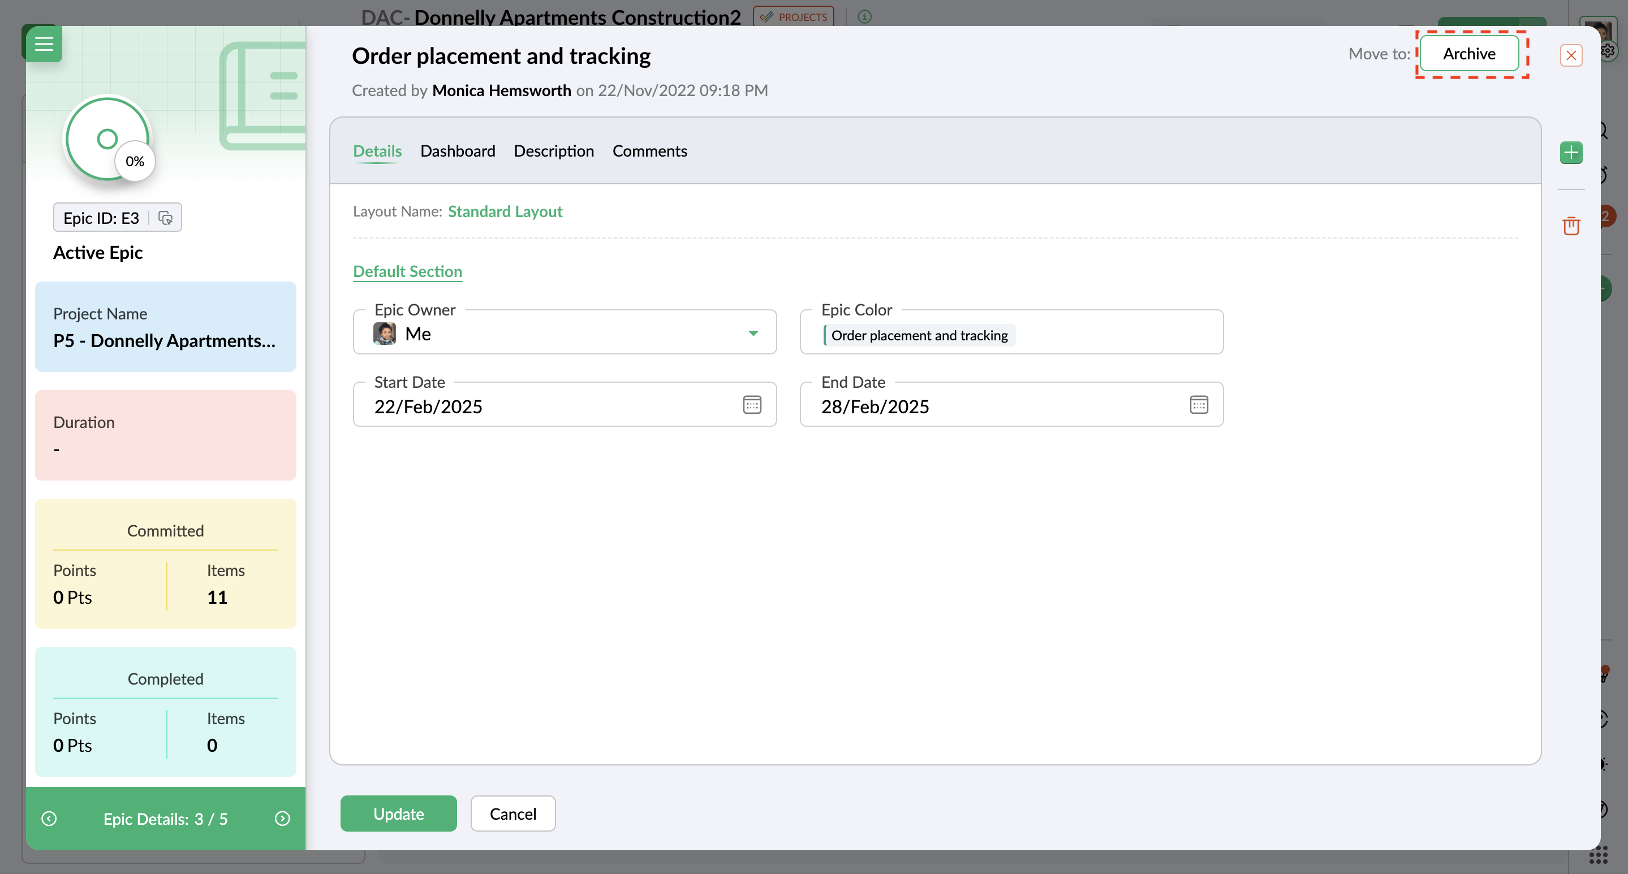The image size is (1628, 874).
Task: Open the apps grid icon
Action: [1598, 855]
